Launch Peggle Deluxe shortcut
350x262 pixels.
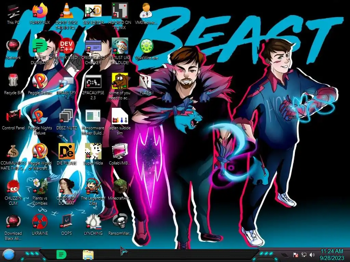[40, 85]
